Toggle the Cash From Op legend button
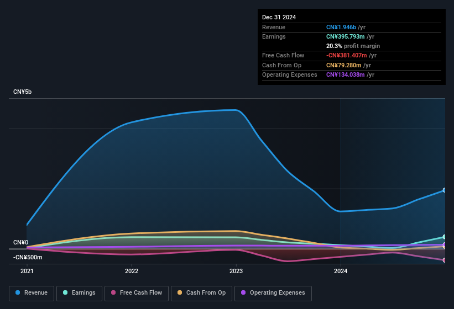The image size is (454, 309). (x=201, y=293)
